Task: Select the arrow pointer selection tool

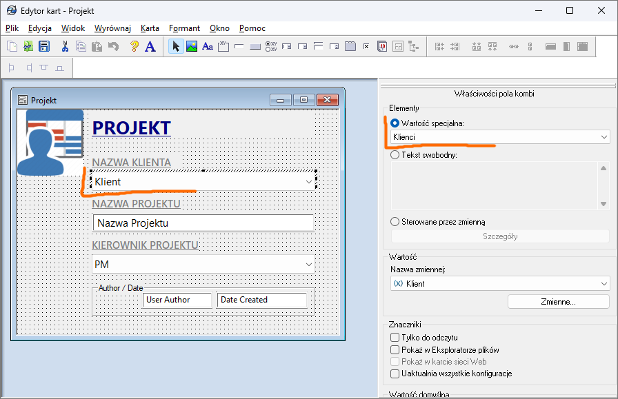Action: tap(175, 47)
